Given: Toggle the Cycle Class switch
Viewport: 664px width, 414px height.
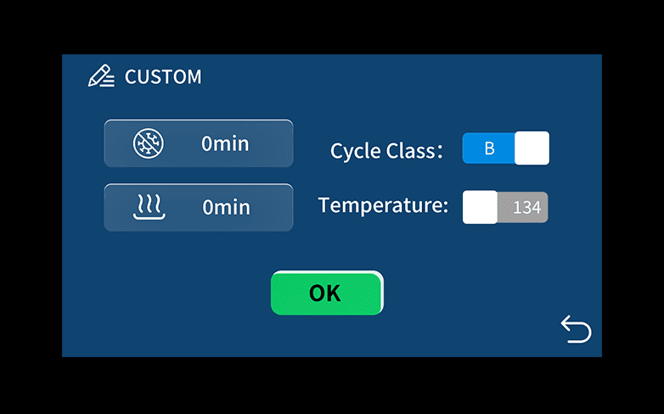Looking at the screenshot, I should (x=505, y=148).
